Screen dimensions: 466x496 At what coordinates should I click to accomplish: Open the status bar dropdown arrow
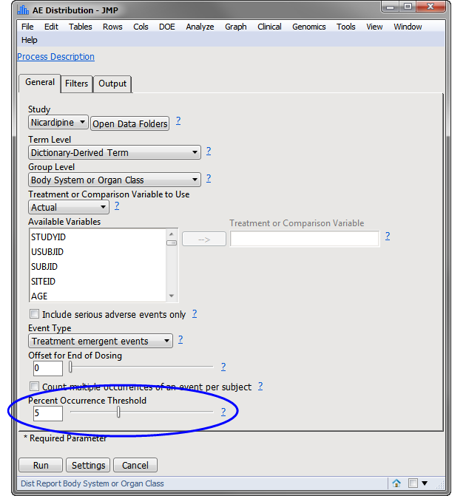click(x=425, y=483)
